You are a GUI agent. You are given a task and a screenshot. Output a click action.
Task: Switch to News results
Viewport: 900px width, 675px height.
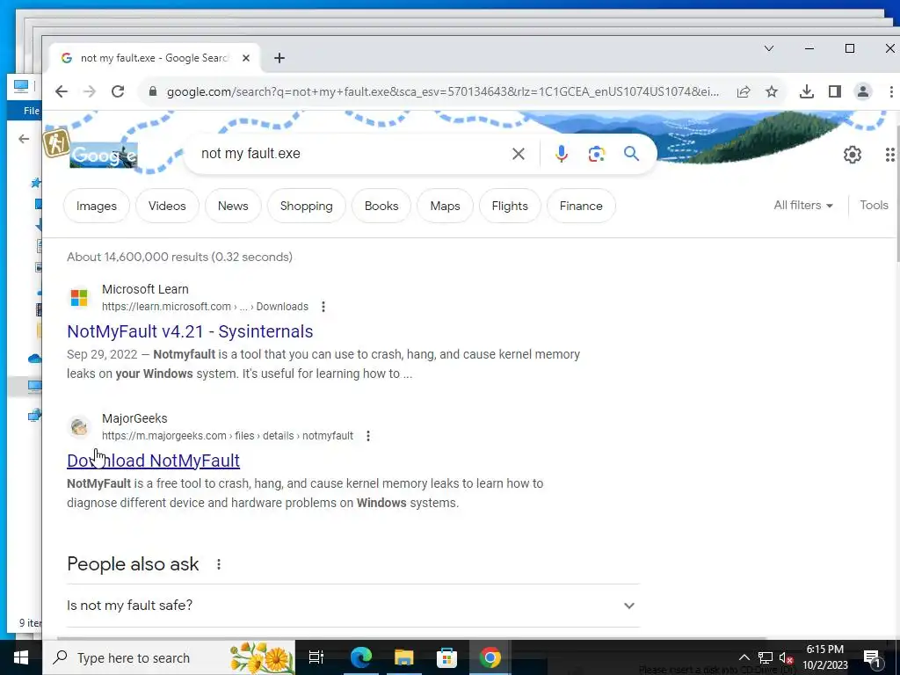[233, 206]
